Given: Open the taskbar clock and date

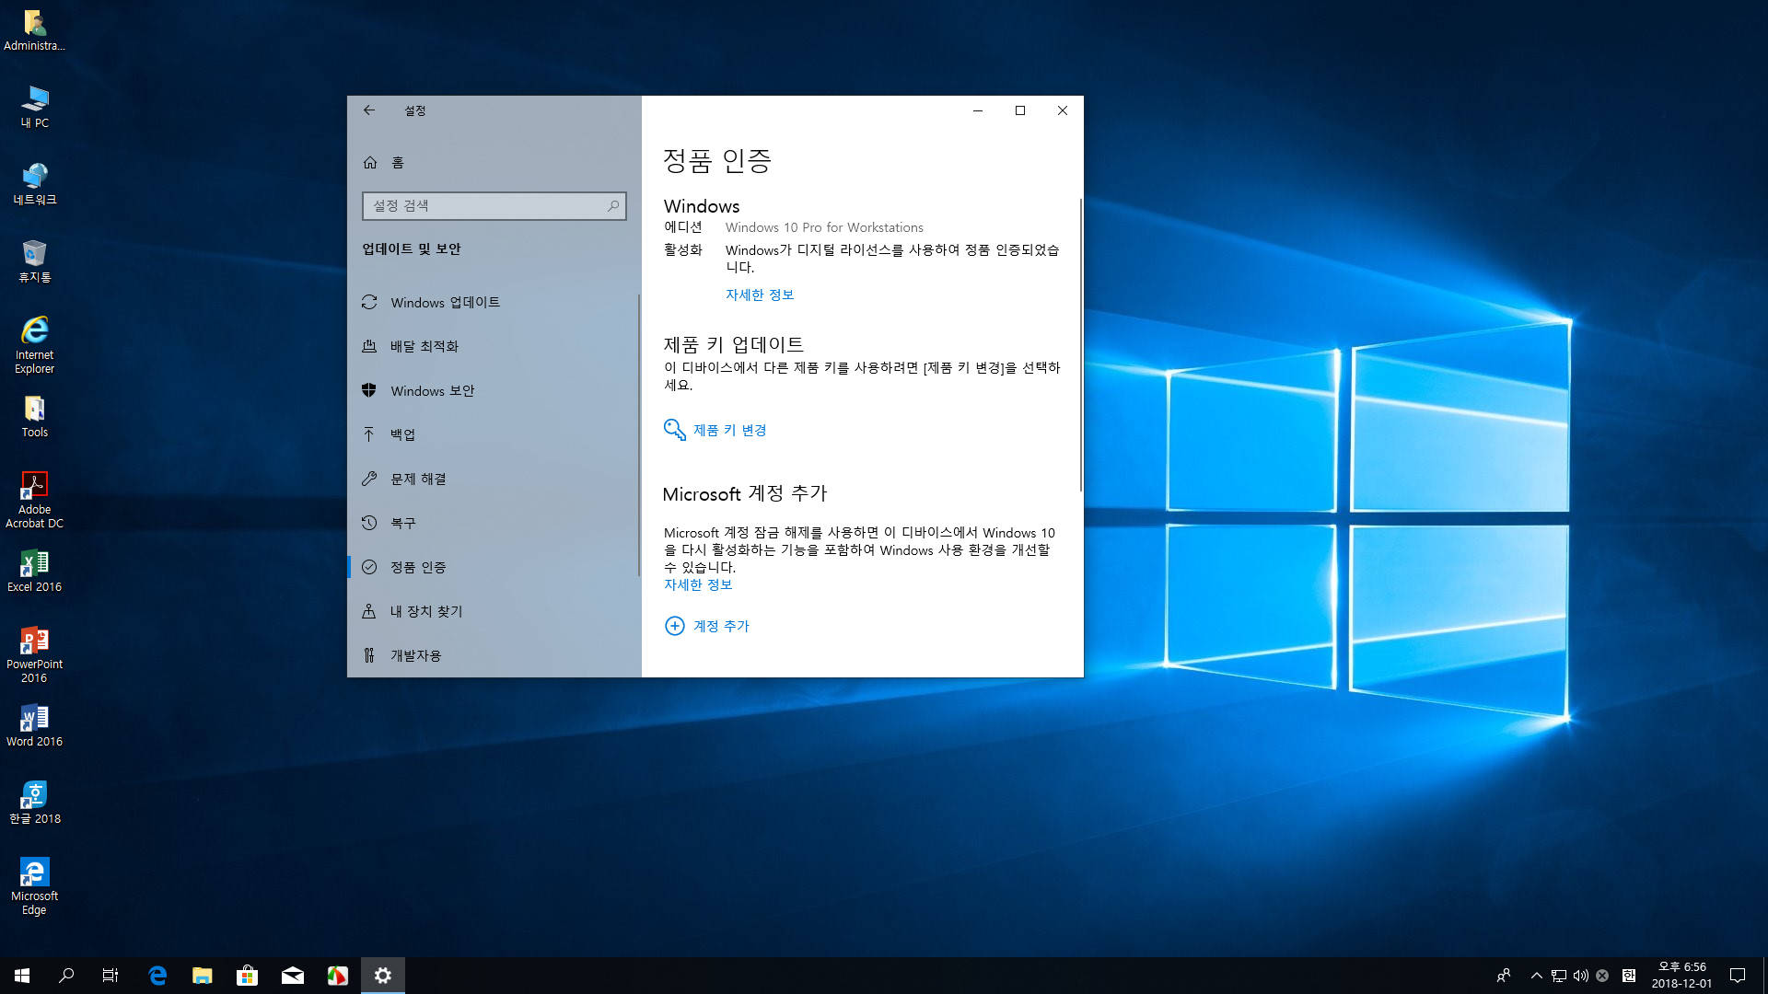Looking at the screenshot, I should [1681, 976].
